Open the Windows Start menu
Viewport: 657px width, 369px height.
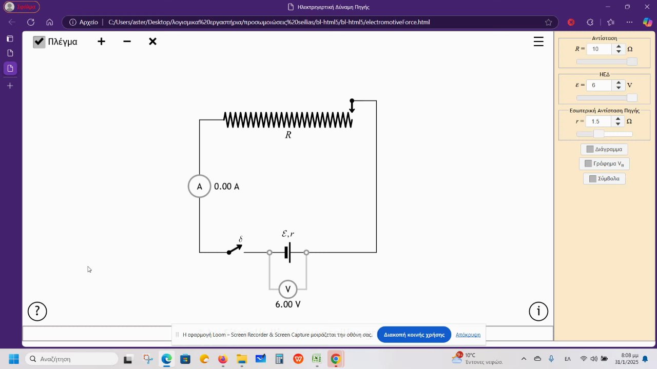(x=13, y=359)
